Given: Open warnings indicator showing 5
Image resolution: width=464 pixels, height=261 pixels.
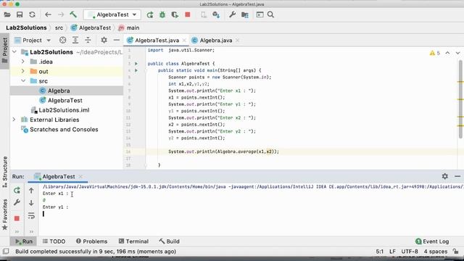Looking at the screenshot, I should pyautogui.click(x=435, y=53).
